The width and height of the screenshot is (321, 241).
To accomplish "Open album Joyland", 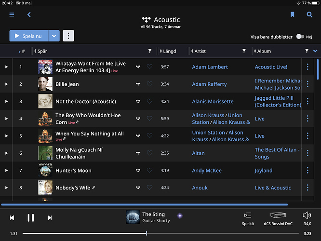I will (264, 171).
